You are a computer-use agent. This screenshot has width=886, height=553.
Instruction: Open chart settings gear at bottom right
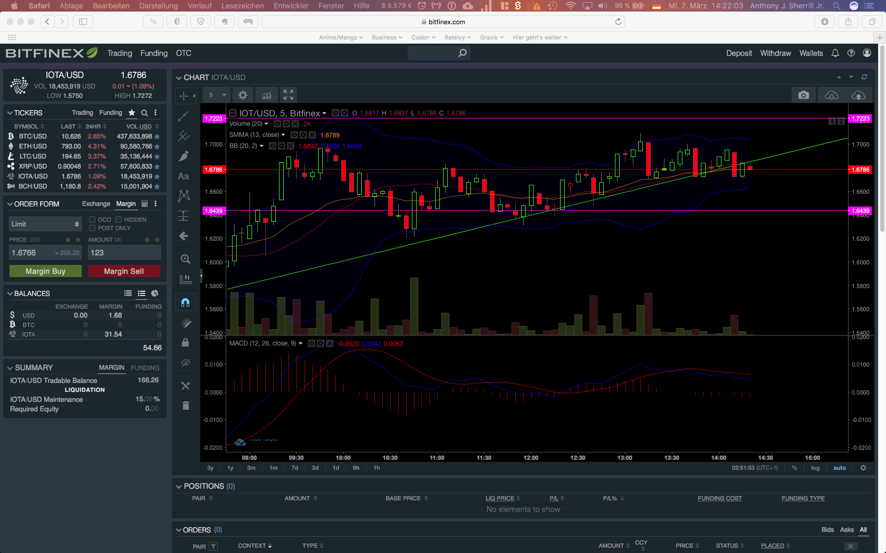pos(863,468)
